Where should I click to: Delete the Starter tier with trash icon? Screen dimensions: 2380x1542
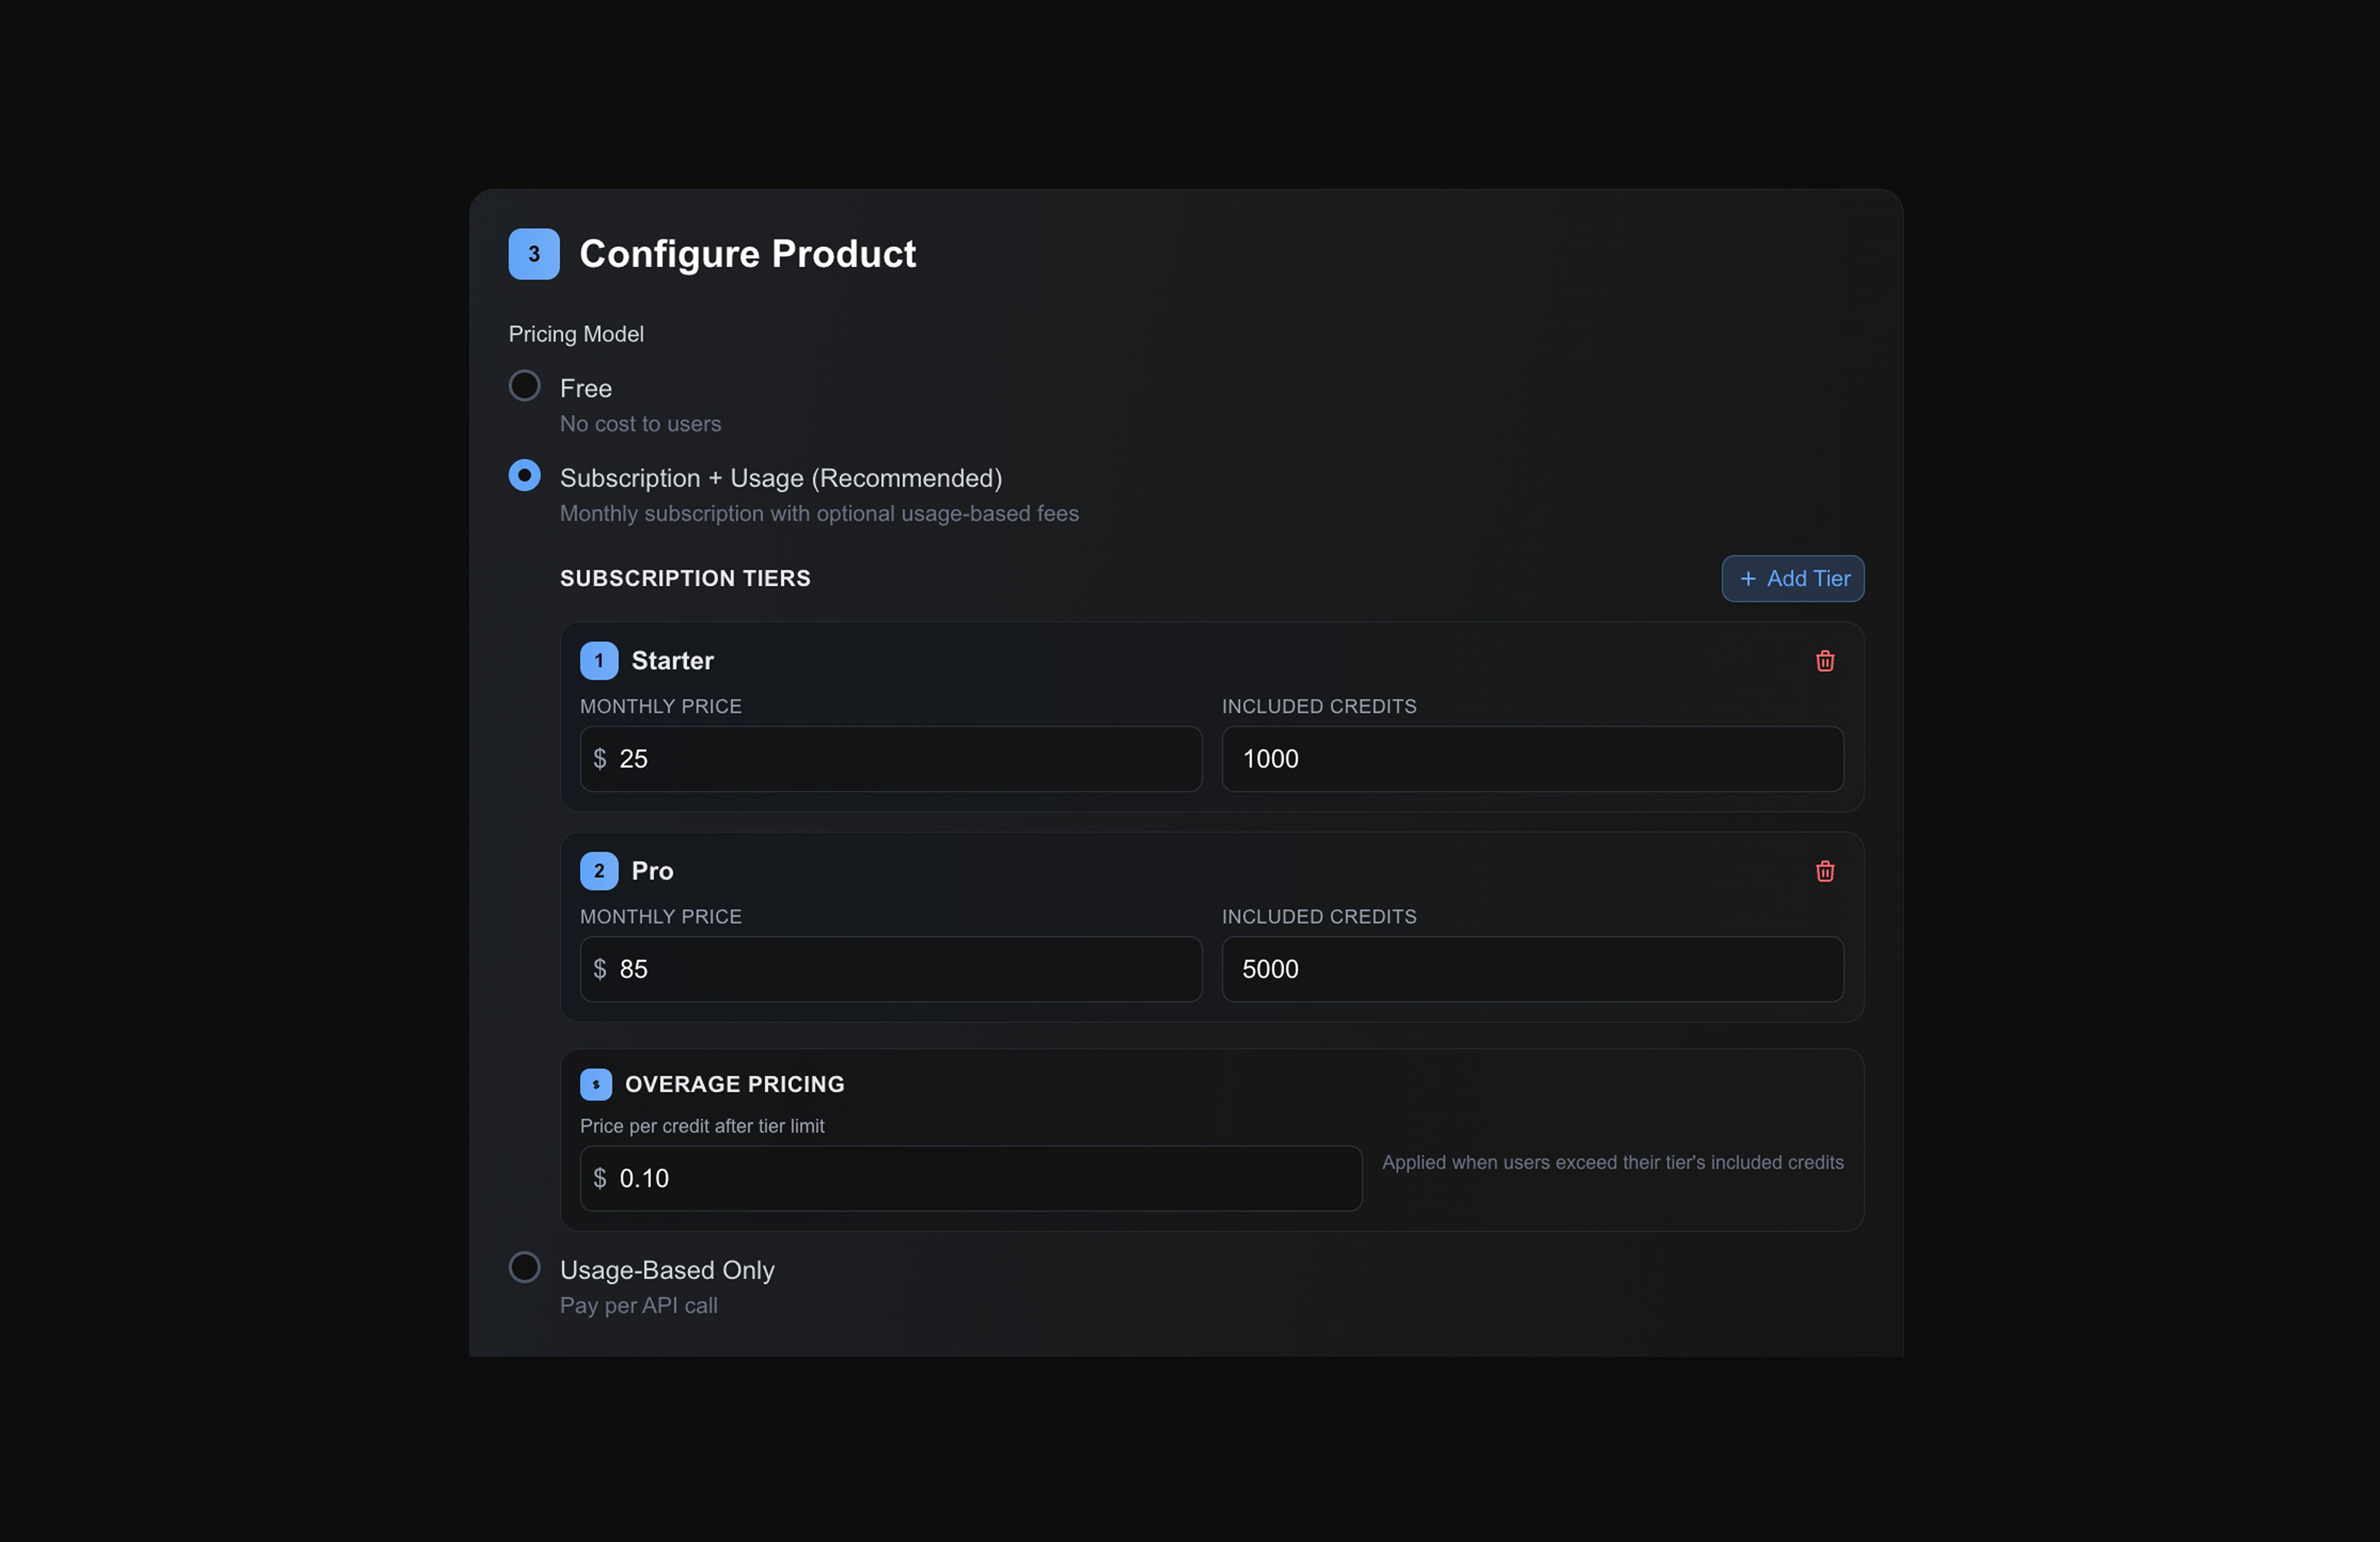click(1824, 660)
